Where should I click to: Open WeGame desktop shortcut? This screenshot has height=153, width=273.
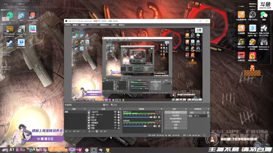pyautogui.click(x=241, y=43)
